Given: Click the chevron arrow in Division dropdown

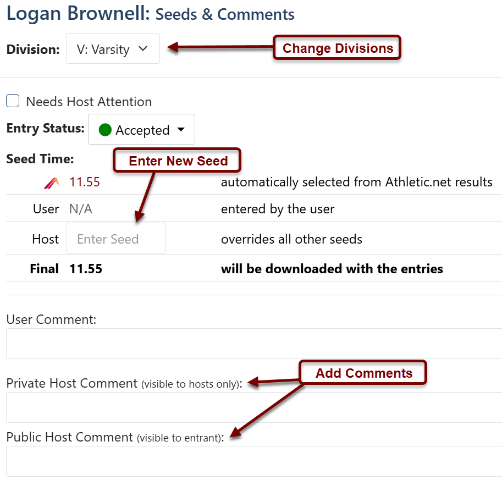Looking at the screenshot, I should coord(143,49).
